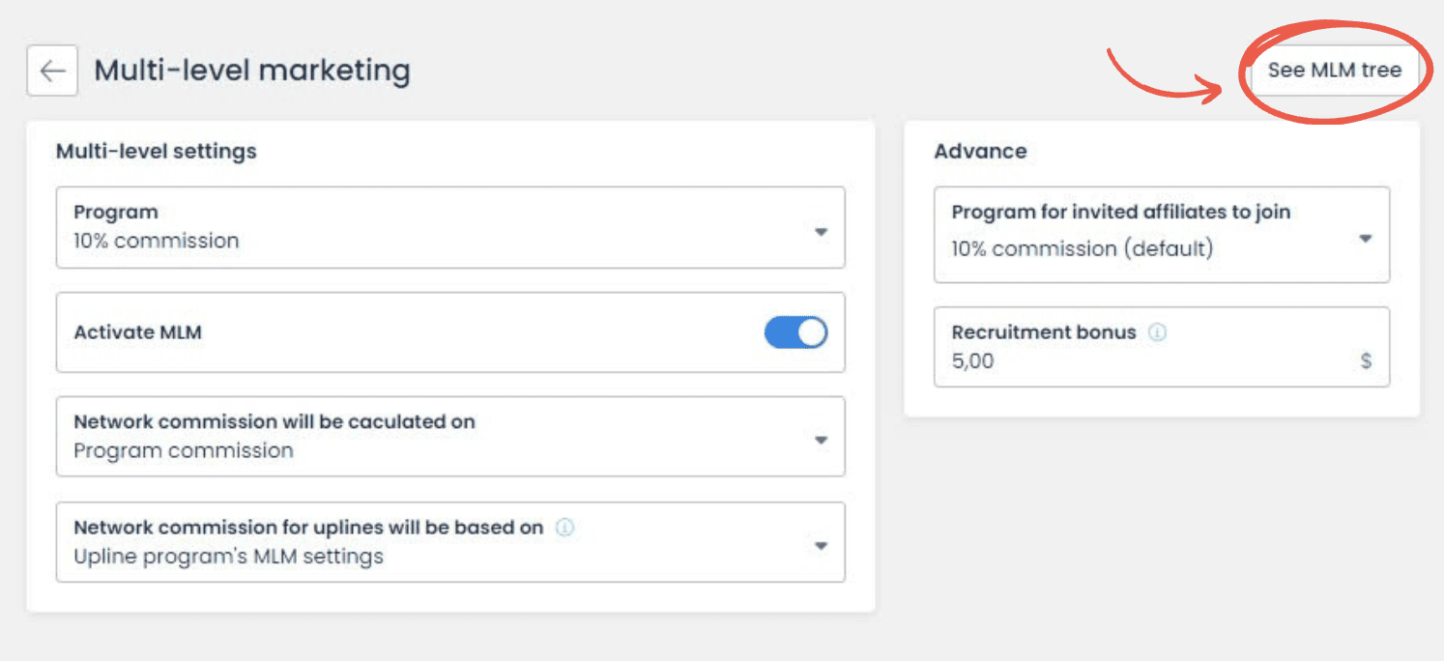Click the Activate MLM label row

[x=450, y=332]
